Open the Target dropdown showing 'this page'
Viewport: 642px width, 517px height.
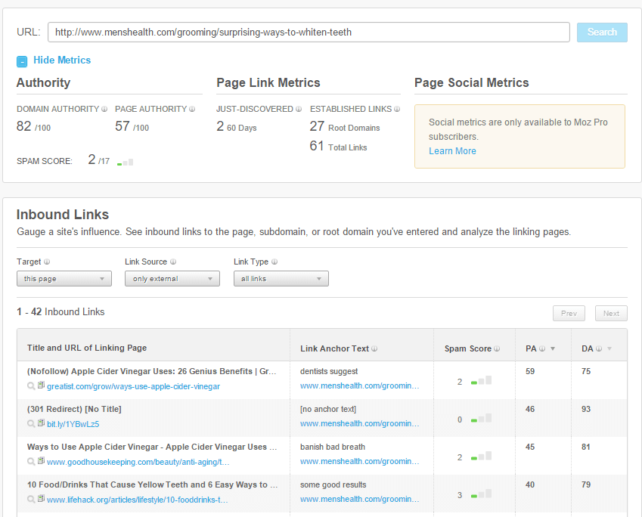tap(64, 279)
